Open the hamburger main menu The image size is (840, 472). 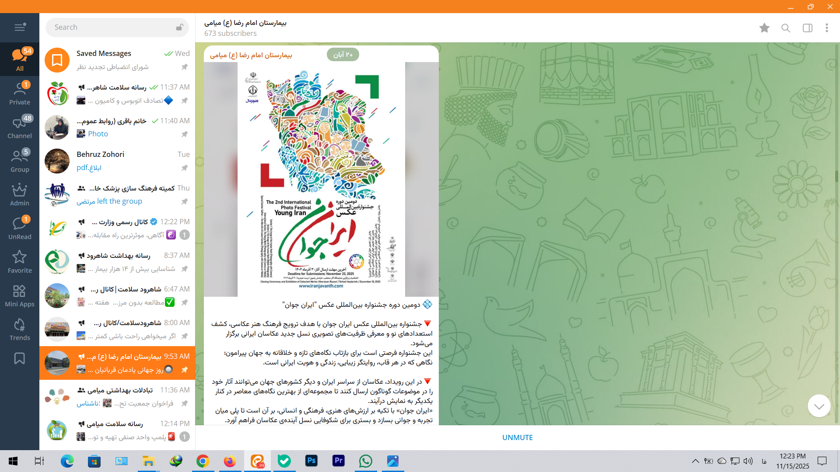[20, 28]
